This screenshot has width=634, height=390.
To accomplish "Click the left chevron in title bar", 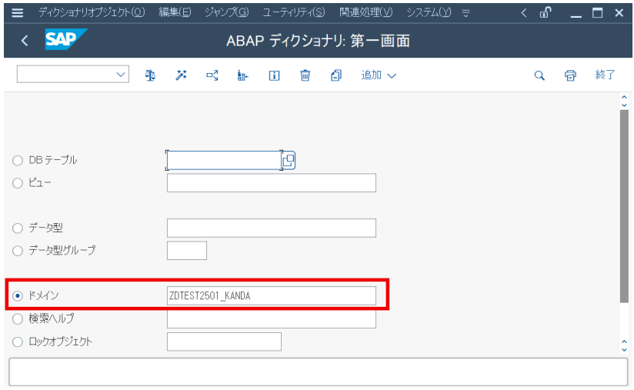I will click(524, 13).
